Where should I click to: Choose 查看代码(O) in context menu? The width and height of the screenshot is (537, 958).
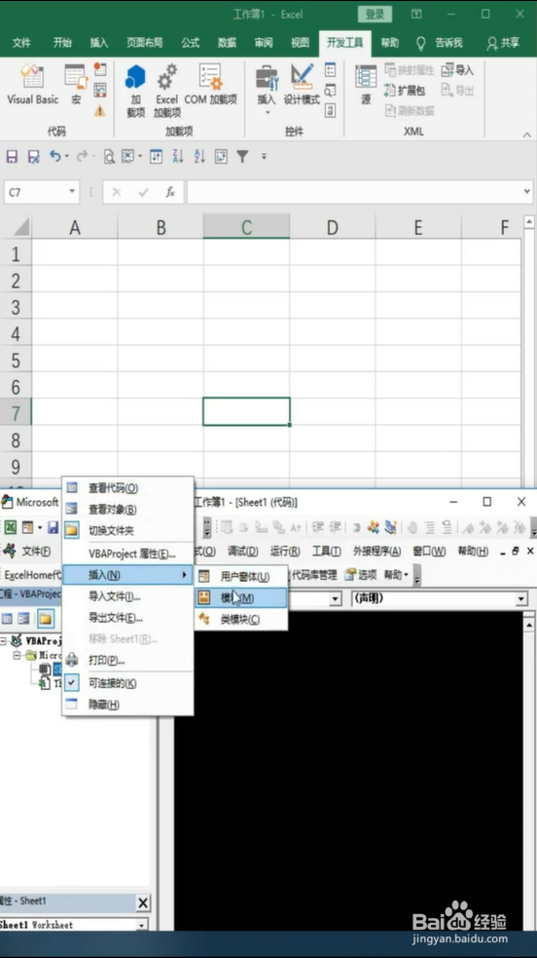[128, 488]
